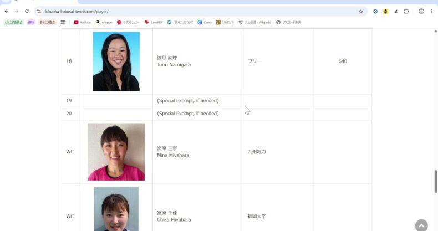This screenshot has width=438, height=231.
Task: Click Junri Namigata's player photo
Action: tap(116, 61)
